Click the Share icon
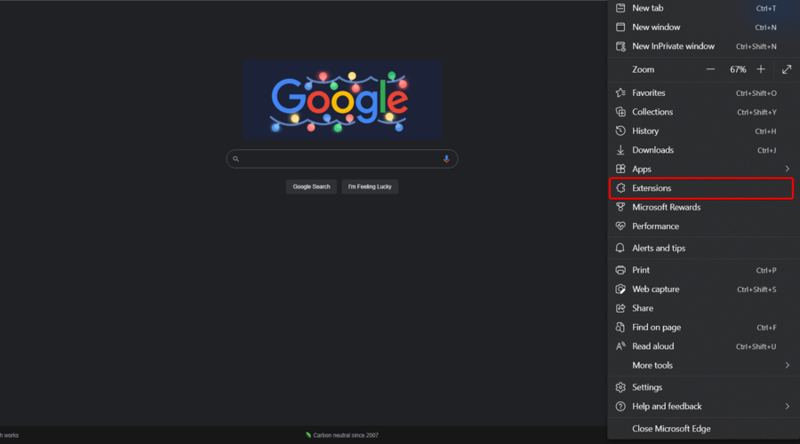Image resolution: width=800 pixels, height=444 pixels. (x=620, y=308)
